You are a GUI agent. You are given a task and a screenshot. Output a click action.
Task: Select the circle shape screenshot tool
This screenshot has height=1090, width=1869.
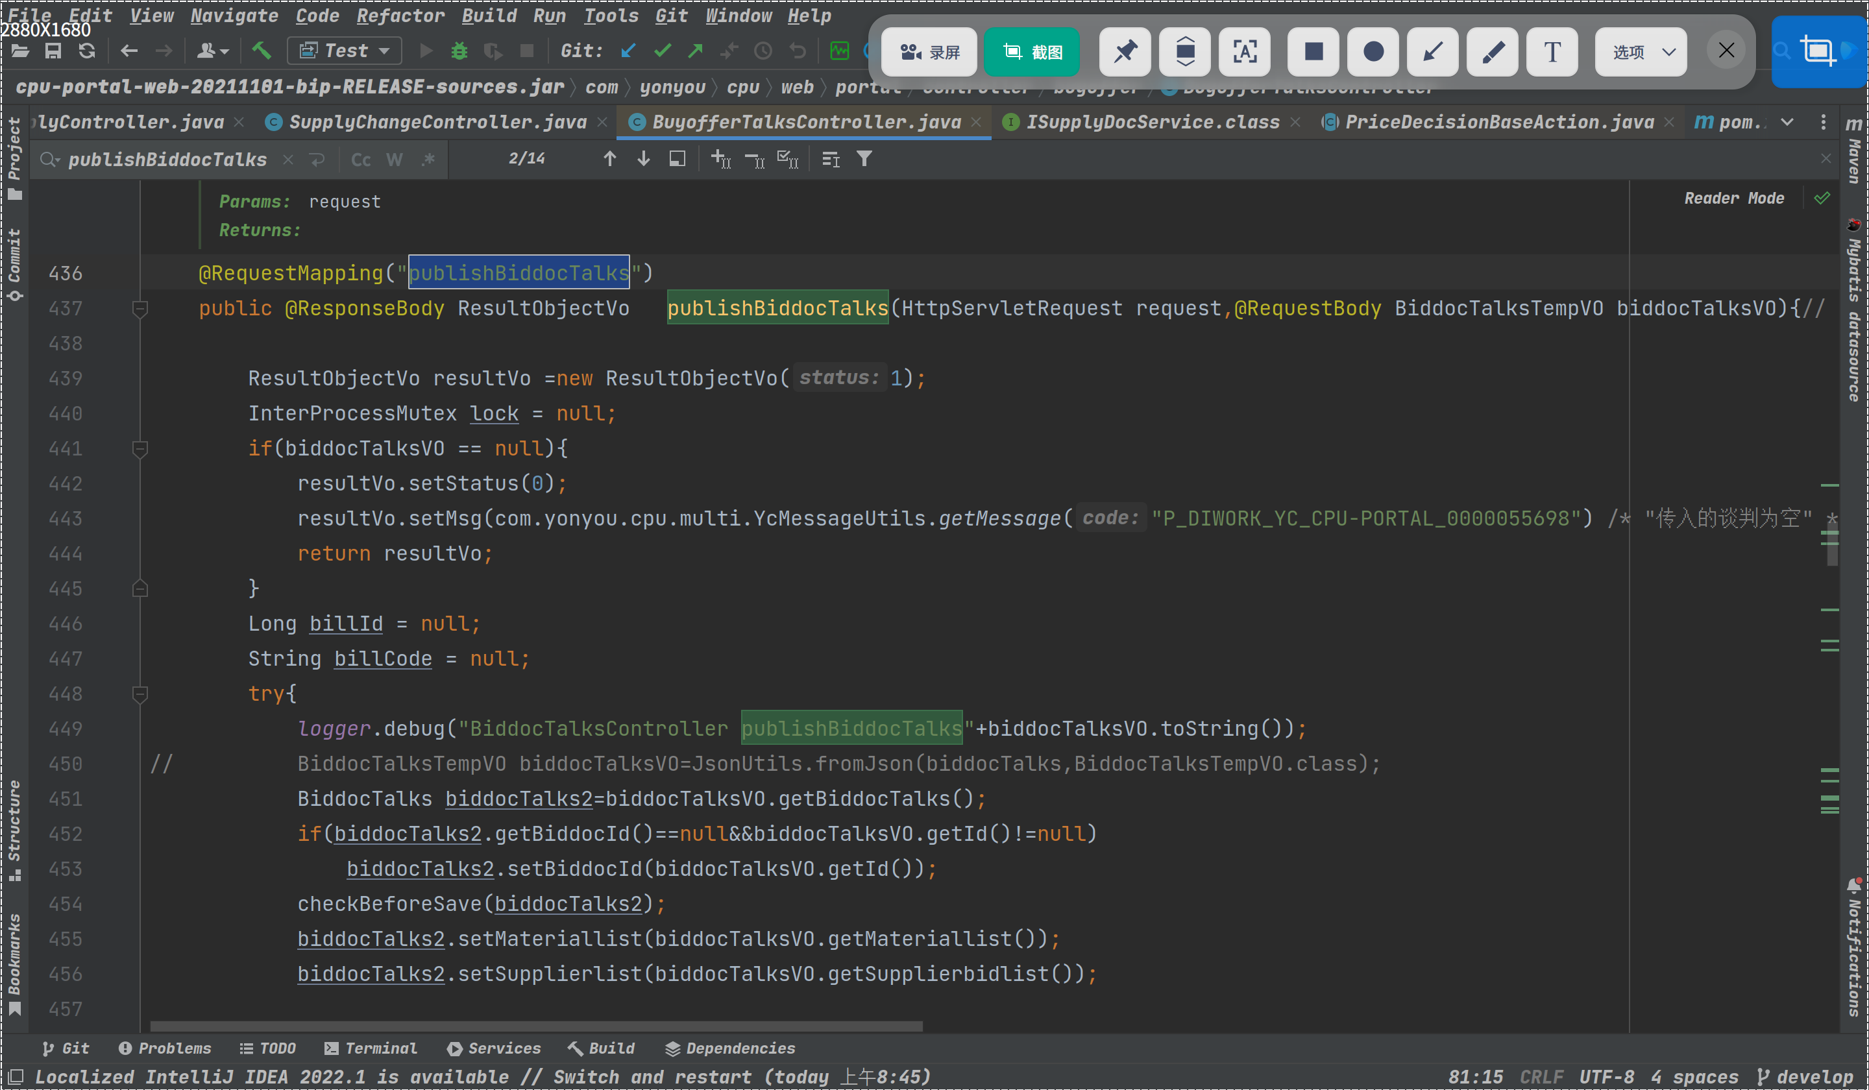click(x=1373, y=51)
